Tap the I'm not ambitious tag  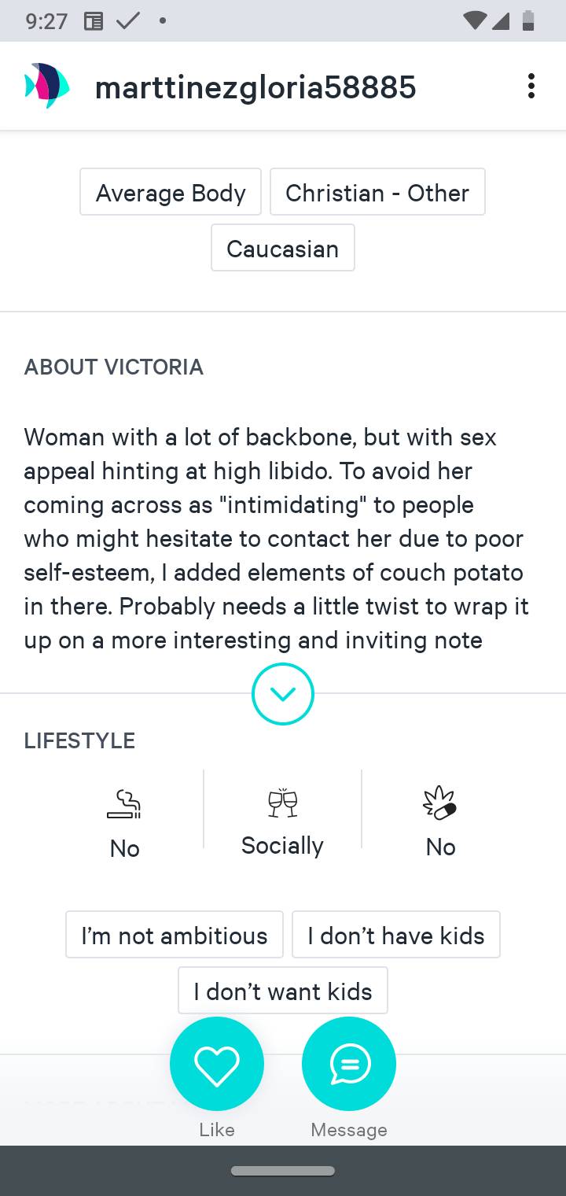(175, 935)
